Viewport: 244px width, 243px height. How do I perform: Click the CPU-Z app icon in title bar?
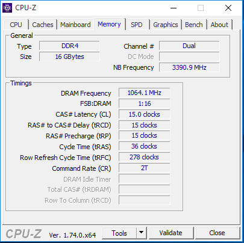(x=7, y=8)
